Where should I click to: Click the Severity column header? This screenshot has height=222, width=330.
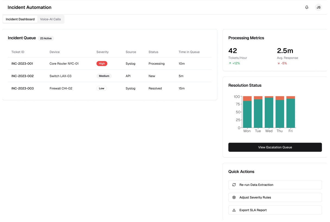click(102, 52)
